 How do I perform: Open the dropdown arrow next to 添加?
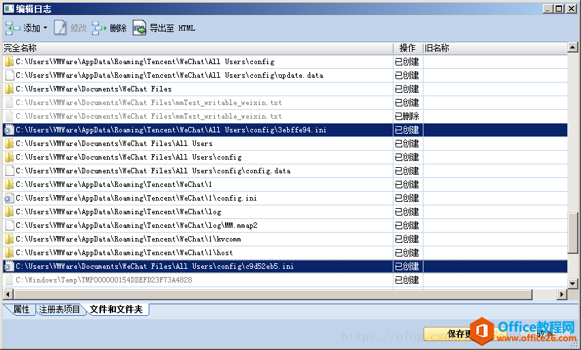click(45, 28)
